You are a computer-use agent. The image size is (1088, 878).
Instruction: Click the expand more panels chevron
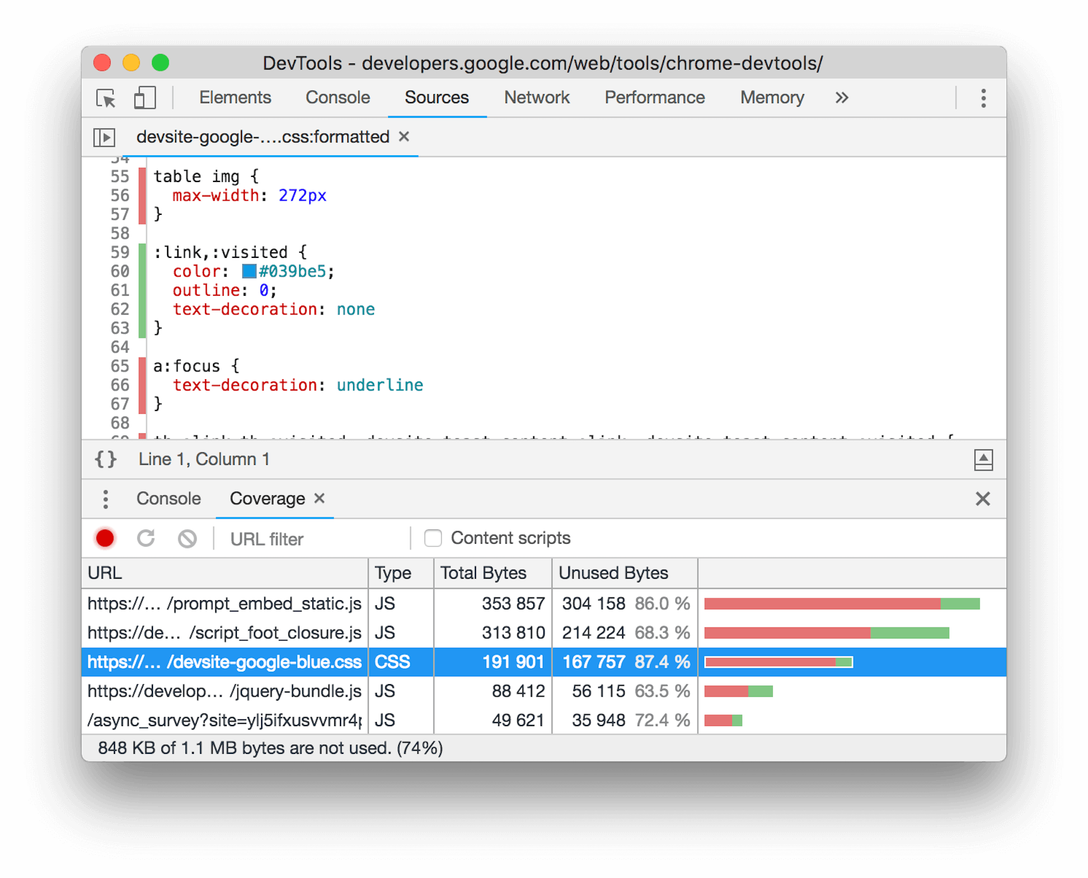point(841,97)
